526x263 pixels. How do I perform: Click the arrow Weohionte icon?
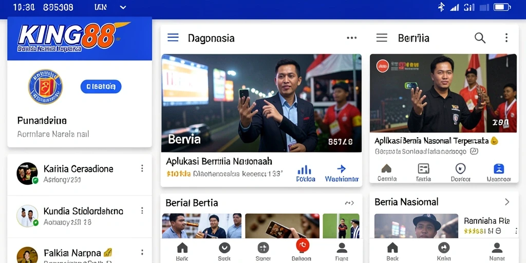tap(341, 168)
